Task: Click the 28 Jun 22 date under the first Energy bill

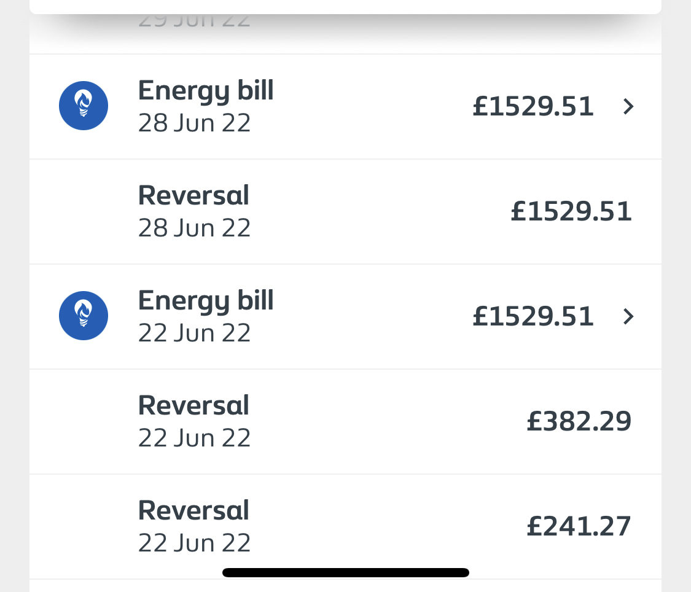Action: [x=194, y=123]
